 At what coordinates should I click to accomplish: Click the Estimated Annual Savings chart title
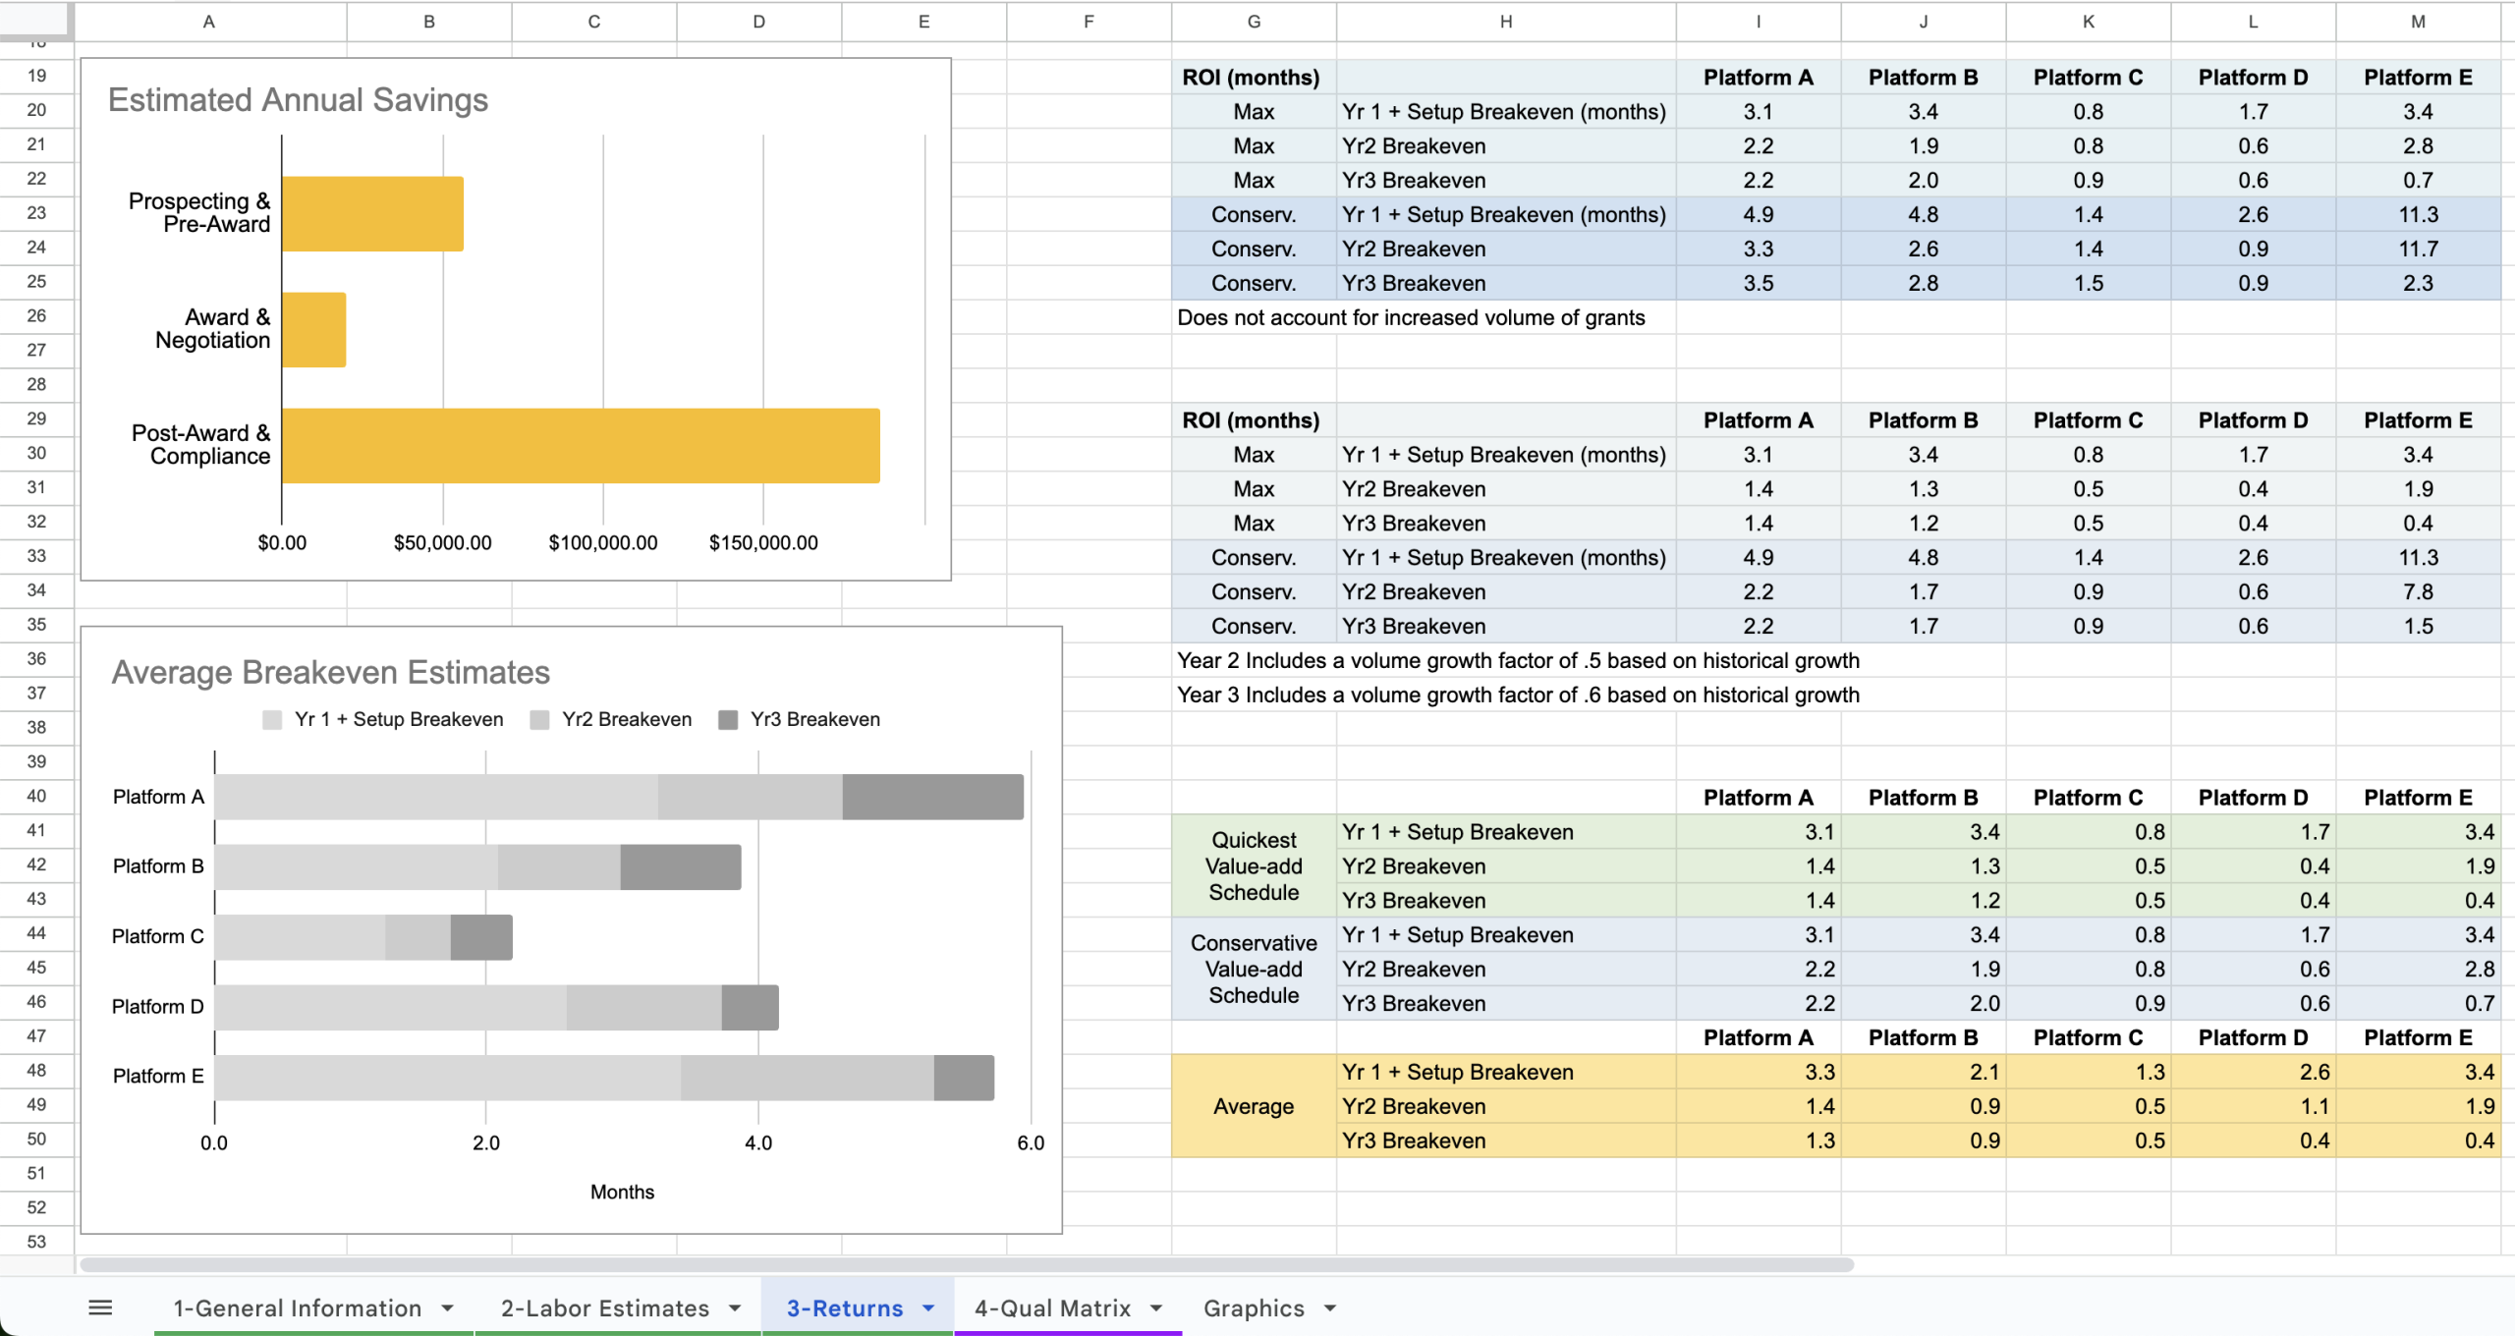(298, 100)
